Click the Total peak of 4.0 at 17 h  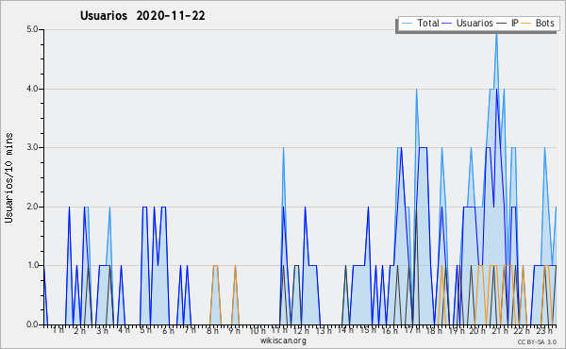[416, 90]
